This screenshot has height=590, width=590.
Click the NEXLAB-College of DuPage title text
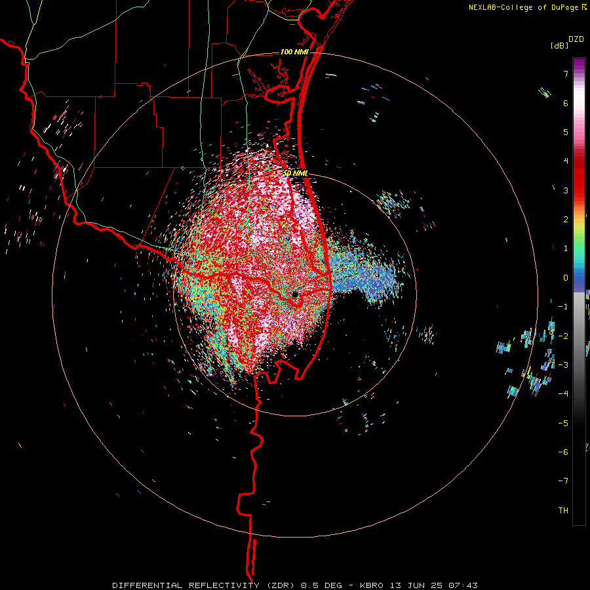(523, 7)
